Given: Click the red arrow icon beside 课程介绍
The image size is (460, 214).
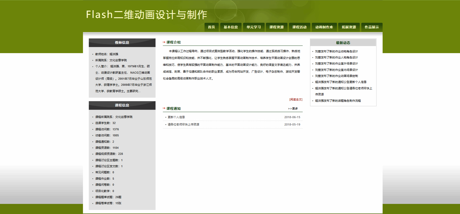Looking at the screenshot, I should coord(164,42).
